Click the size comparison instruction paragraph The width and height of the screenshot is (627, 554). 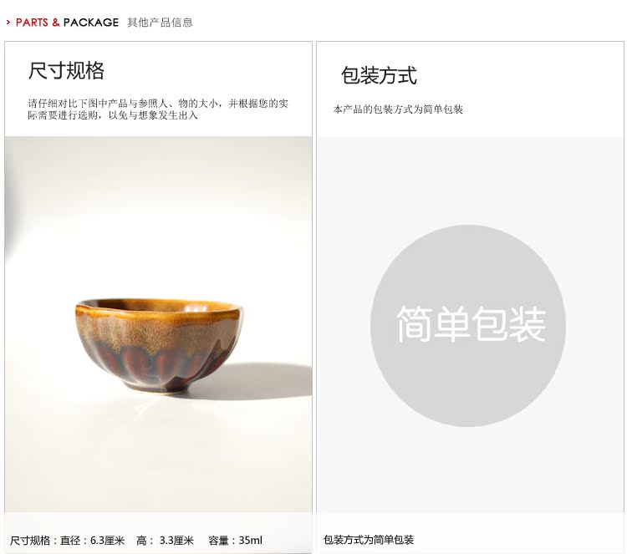point(158,109)
